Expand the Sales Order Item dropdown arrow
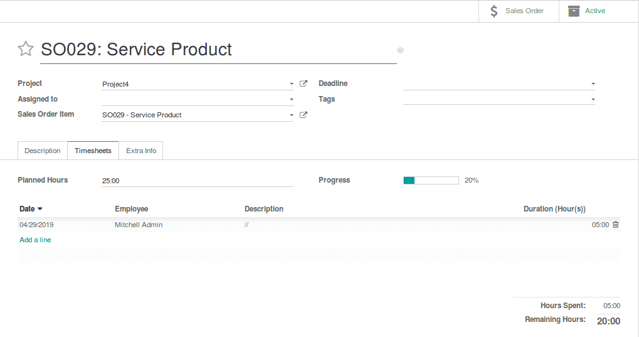639x337 pixels. pos(292,115)
